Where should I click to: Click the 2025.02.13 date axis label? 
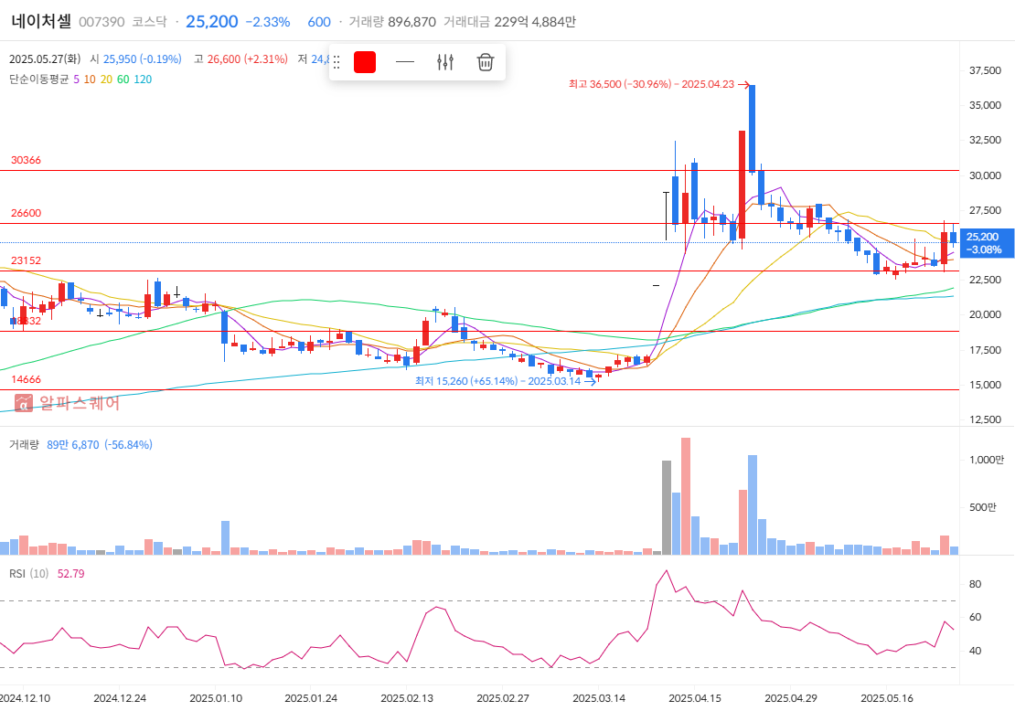coord(407,698)
